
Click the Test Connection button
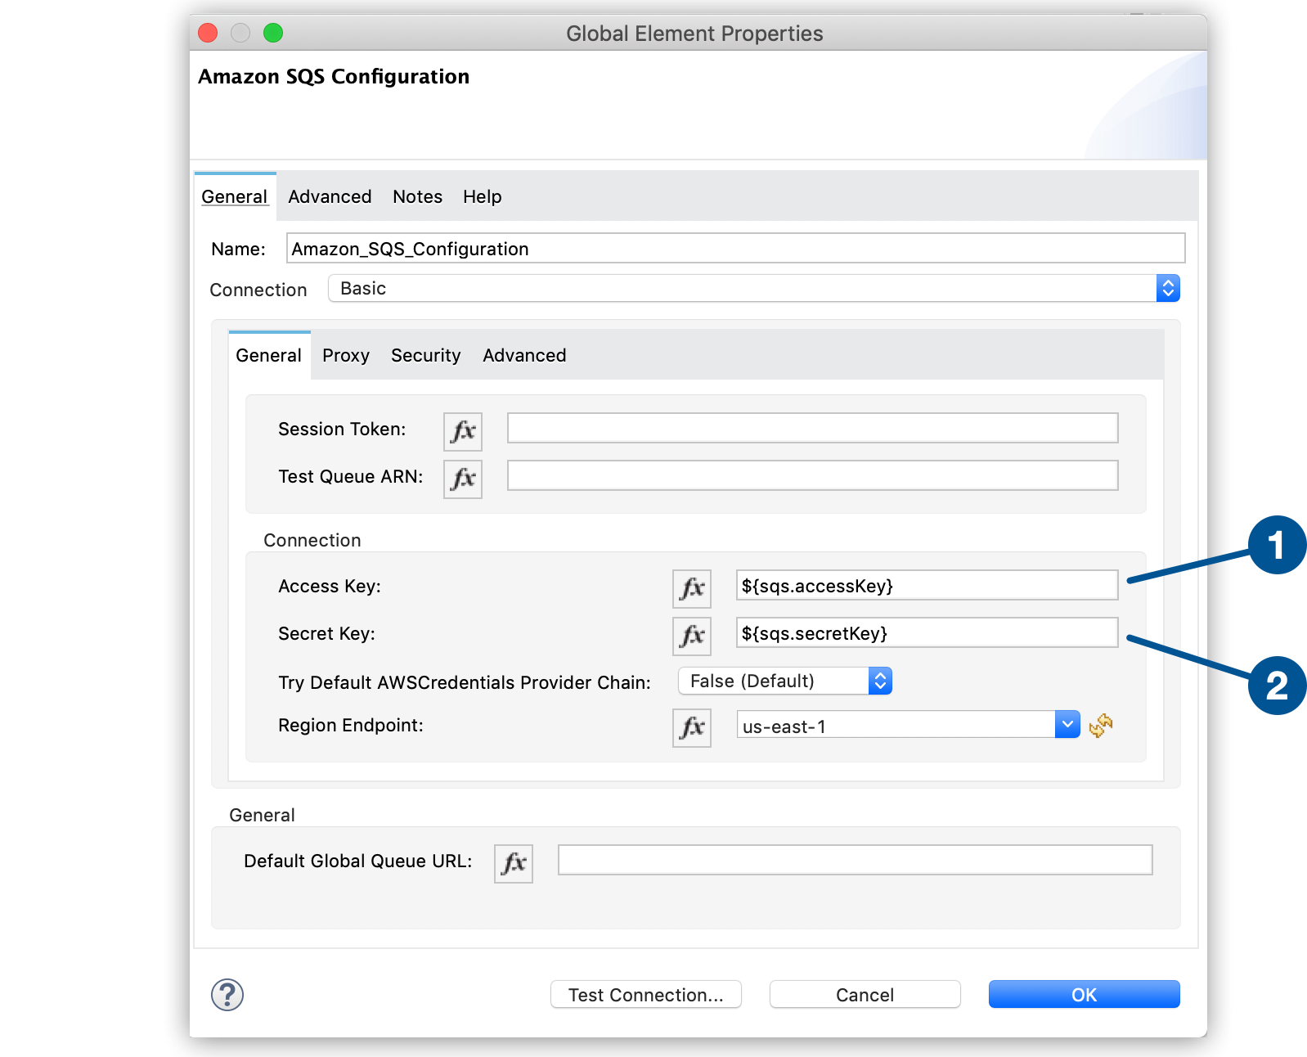tap(645, 995)
